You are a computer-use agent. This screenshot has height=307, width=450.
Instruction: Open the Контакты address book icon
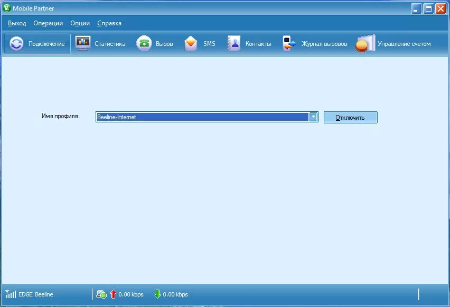234,44
